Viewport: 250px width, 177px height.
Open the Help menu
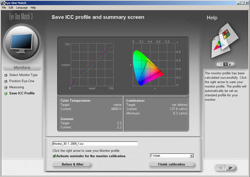point(33,8)
